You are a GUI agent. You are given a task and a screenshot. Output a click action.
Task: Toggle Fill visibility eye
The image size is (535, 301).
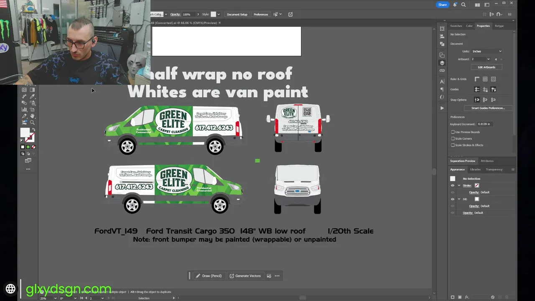click(x=452, y=199)
